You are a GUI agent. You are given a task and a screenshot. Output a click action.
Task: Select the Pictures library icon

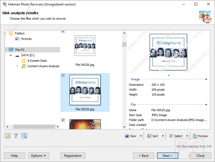(17, 39)
